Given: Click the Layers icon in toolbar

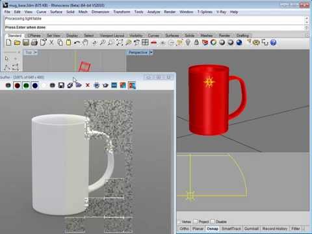Looking at the screenshot, I should pyautogui.click(x=205, y=42).
